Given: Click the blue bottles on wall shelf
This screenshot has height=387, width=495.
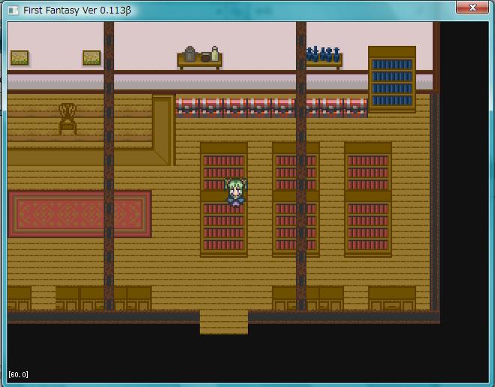Looking at the screenshot, I should (323, 54).
